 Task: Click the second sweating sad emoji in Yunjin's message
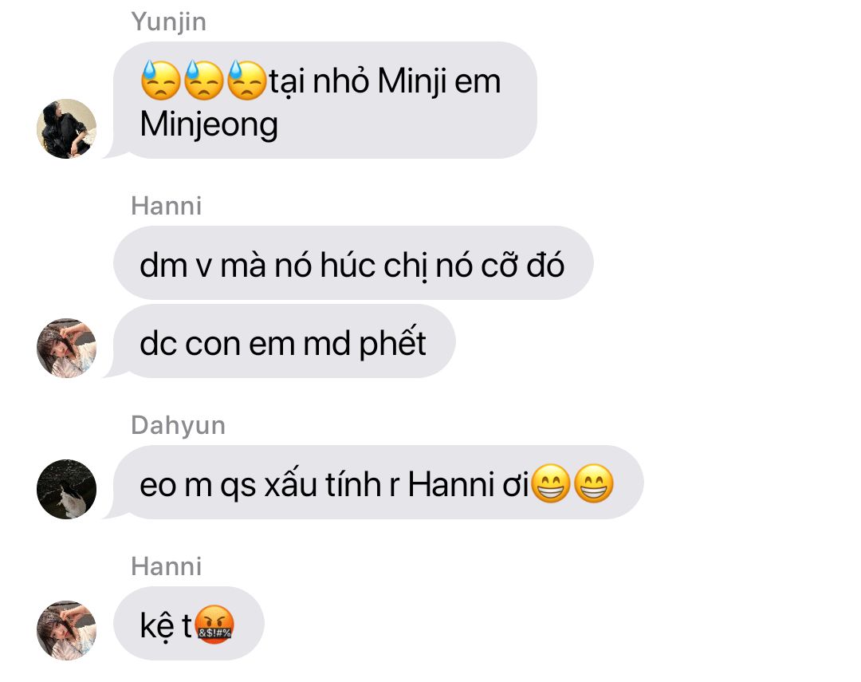tap(203, 81)
